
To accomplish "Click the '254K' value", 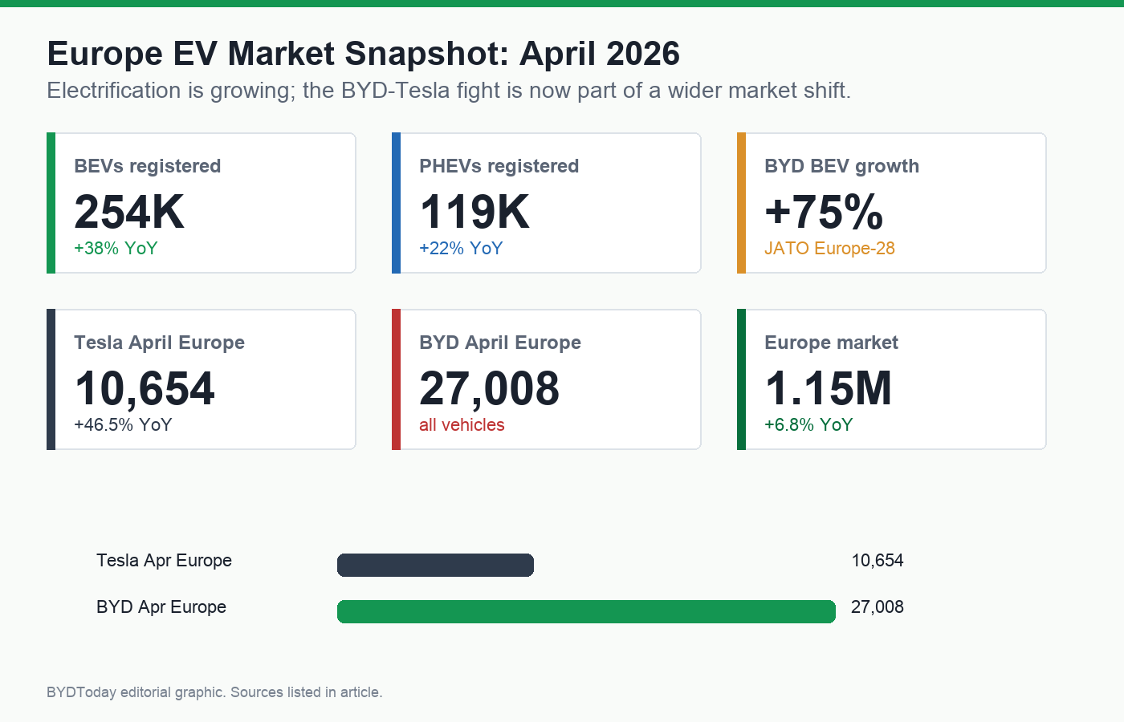I will pos(129,212).
